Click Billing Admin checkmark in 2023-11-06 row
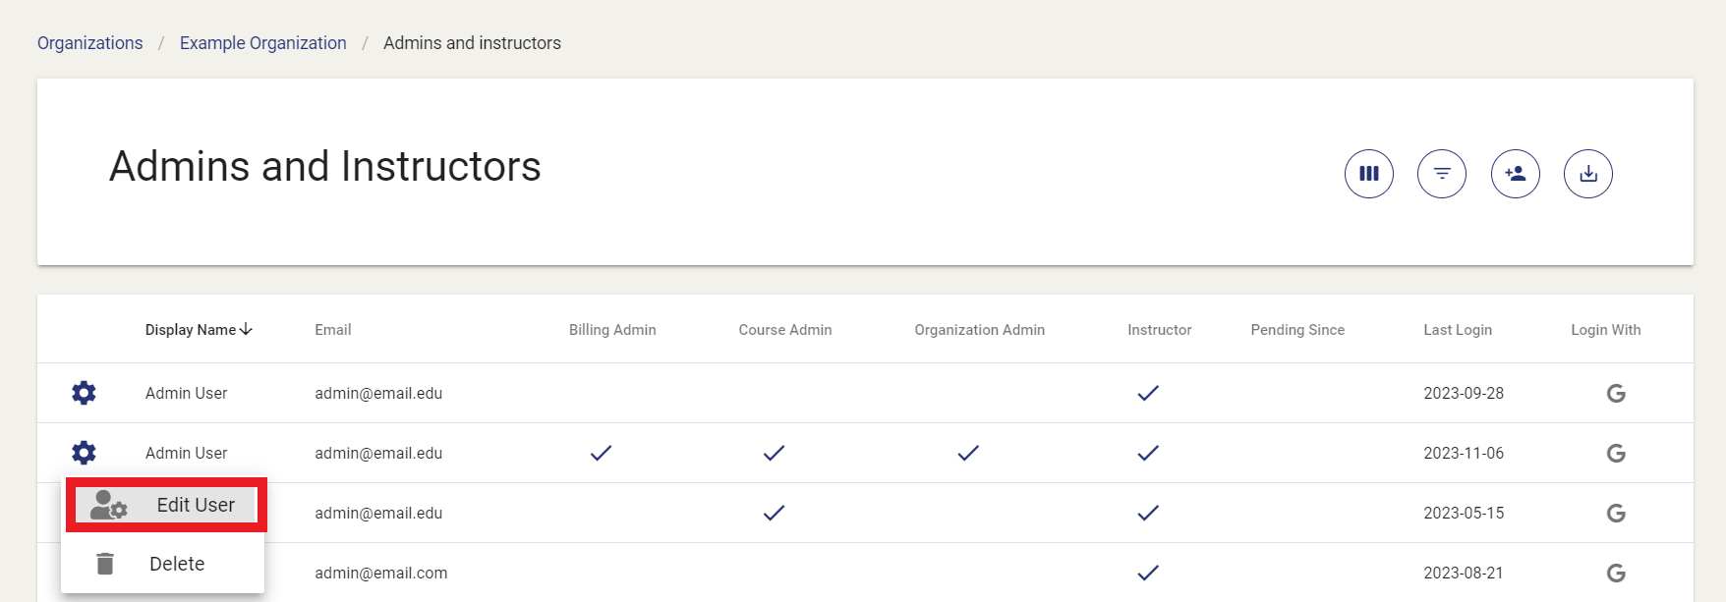 [601, 453]
